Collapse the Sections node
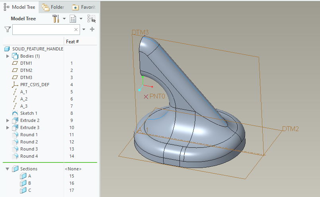 8,169
